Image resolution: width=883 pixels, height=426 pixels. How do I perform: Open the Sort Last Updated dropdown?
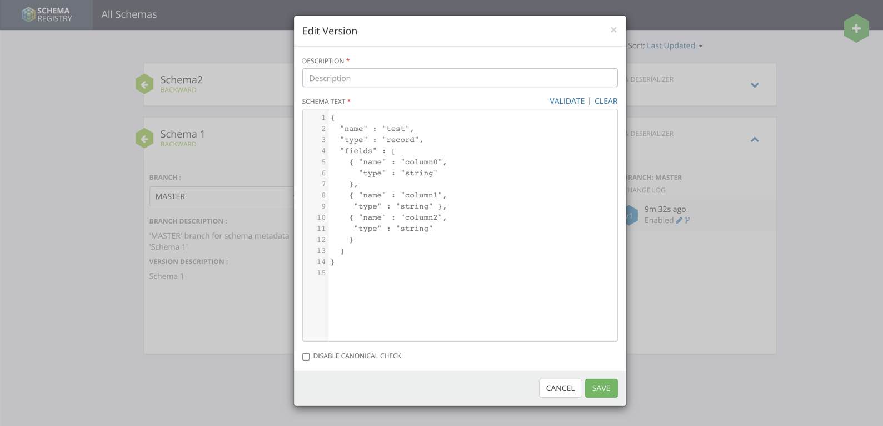click(x=674, y=45)
